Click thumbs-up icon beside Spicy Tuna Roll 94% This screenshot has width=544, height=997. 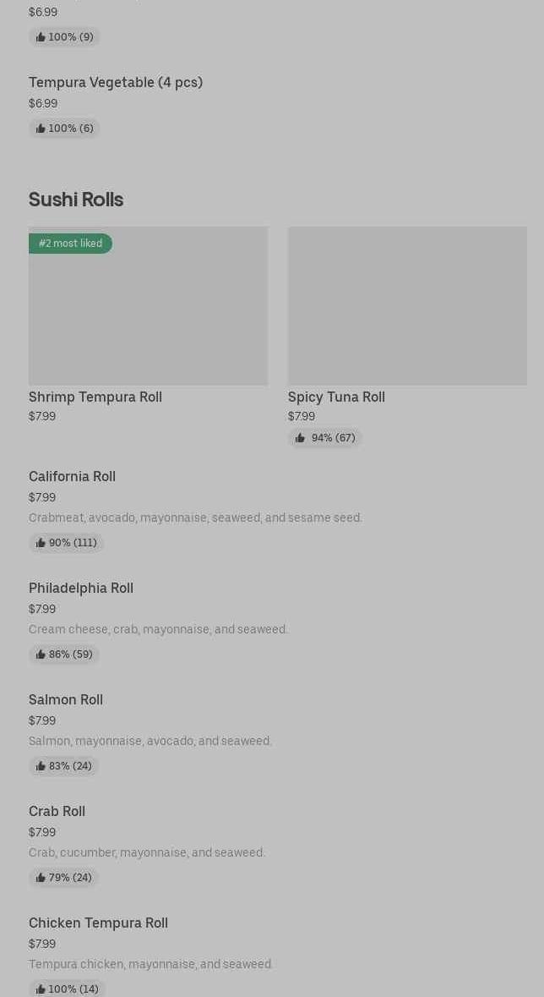click(x=300, y=438)
